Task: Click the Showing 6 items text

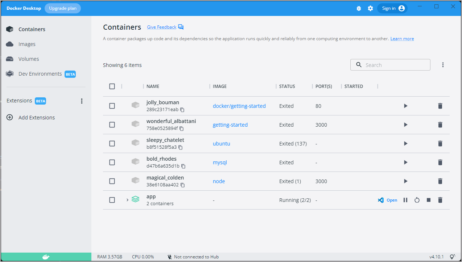Action: [x=122, y=65]
